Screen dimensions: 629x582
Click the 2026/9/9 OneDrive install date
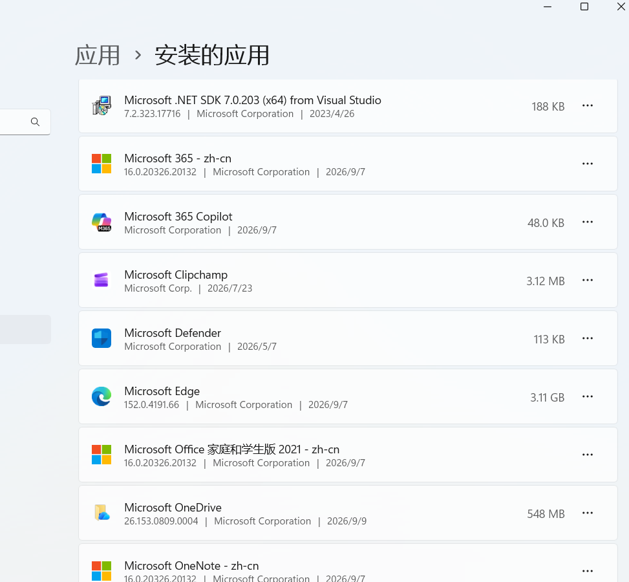(x=346, y=521)
